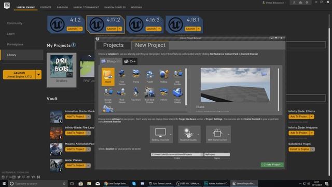
Task: Choose the Twin Stick Shooter template
Action: pos(150,95)
